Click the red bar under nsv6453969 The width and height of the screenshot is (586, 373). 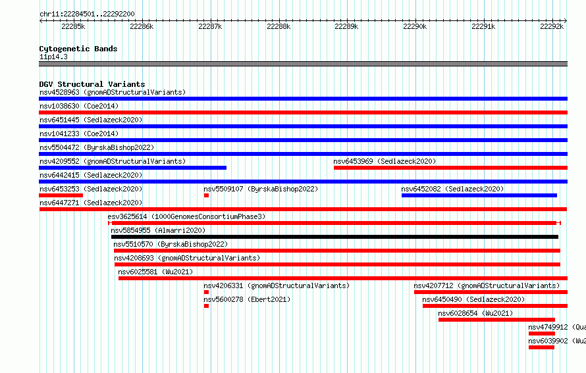click(x=450, y=168)
